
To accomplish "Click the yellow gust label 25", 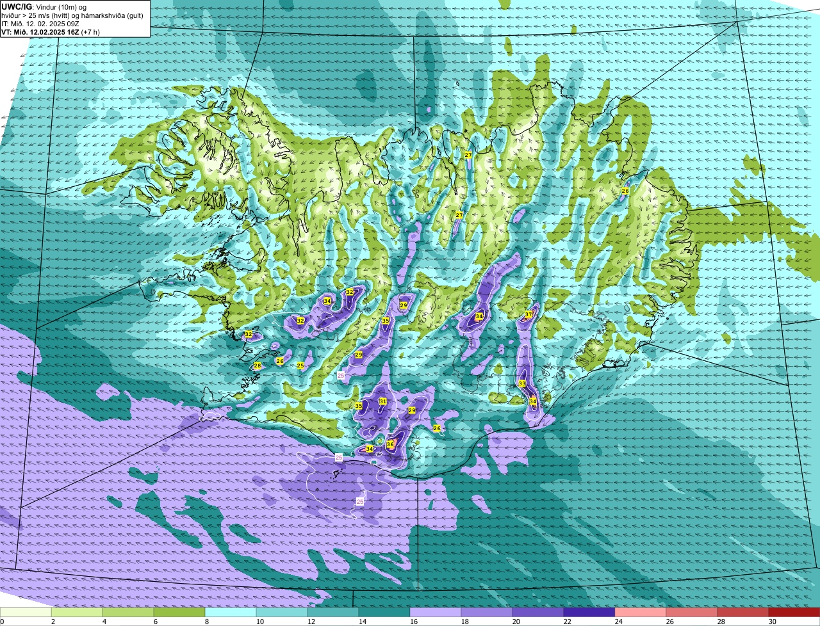I will click(300, 365).
